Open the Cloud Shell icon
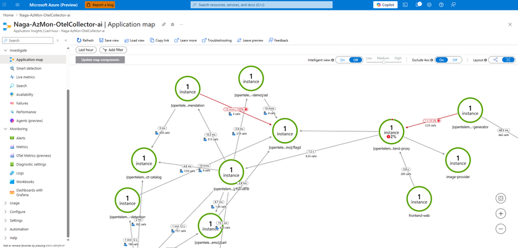 [x=405, y=5]
